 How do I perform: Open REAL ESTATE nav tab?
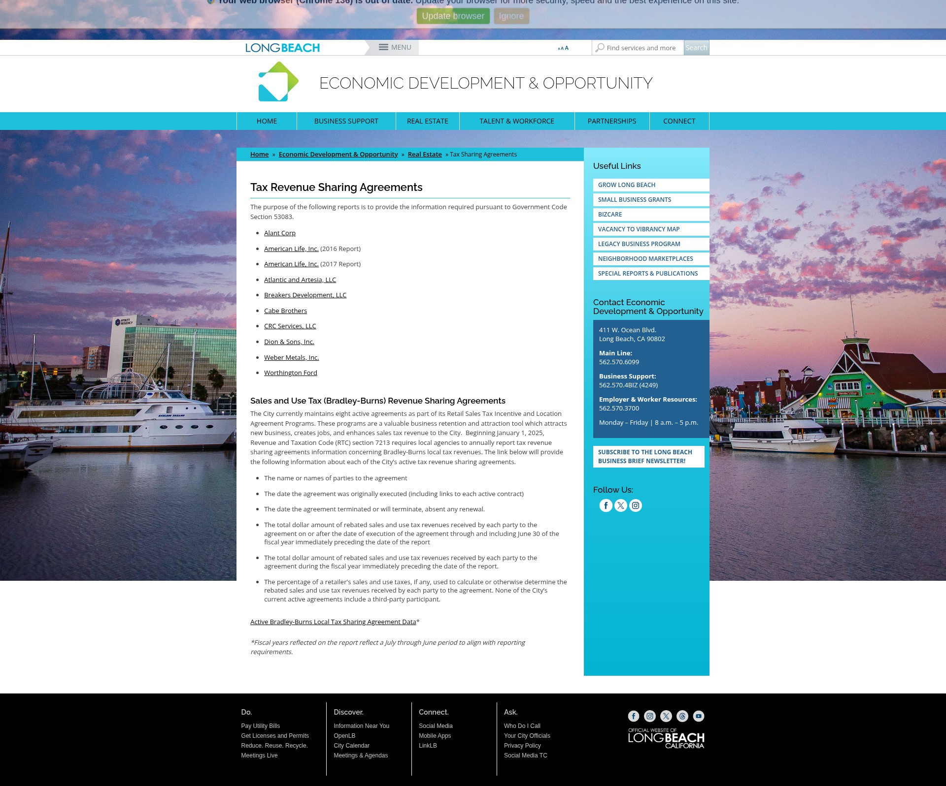[x=428, y=121]
